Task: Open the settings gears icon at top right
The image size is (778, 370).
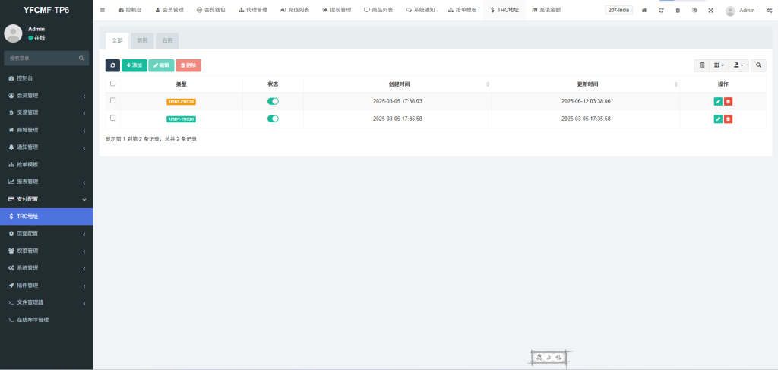Action: tap(768, 11)
